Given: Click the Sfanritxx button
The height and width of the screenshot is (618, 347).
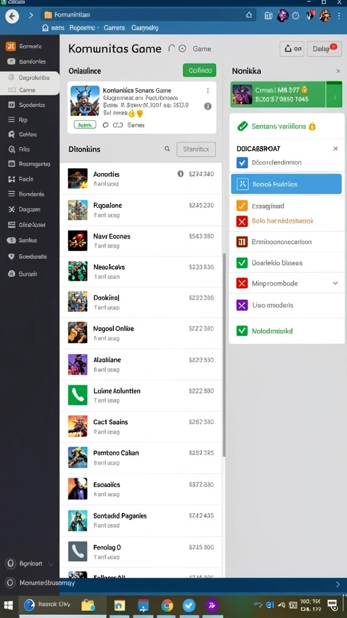Looking at the screenshot, I should [x=196, y=150].
